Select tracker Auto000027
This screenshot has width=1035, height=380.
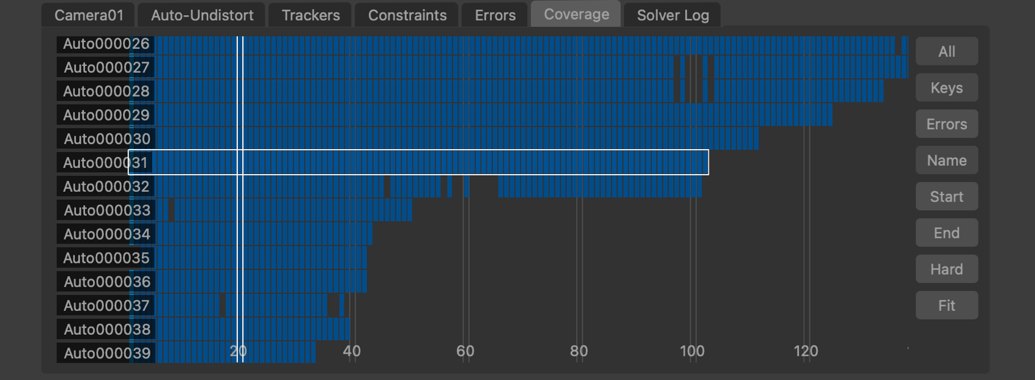(x=106, y=68)
